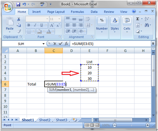Click inside the formula bar text

[82, 44]
